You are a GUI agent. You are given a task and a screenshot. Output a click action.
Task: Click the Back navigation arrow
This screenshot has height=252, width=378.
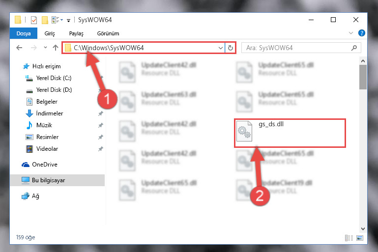point(19,48)
